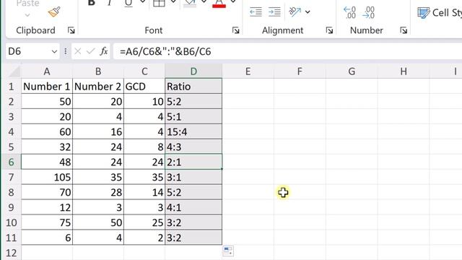Select cell with ratio 4:3
The width and height of the screenshot is (462, 260).
tap(193, 147)
